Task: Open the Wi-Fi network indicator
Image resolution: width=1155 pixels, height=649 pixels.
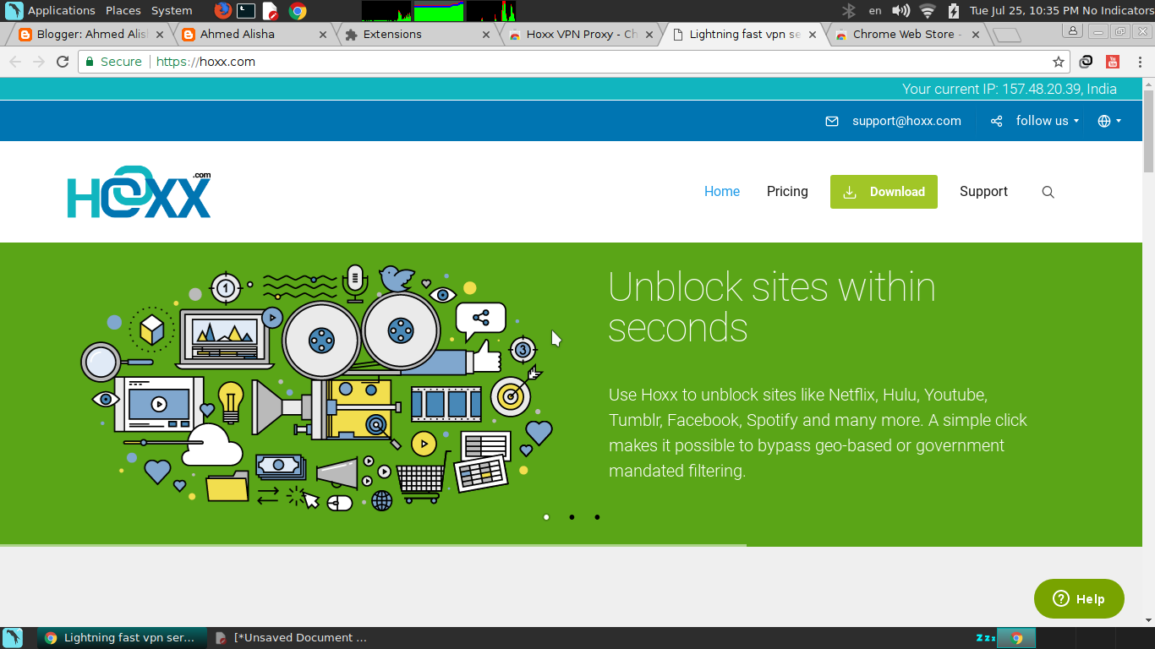Action: point(928,10)
